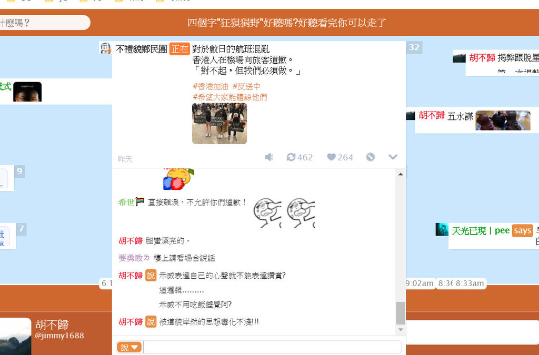Click the responses scrollbar thumb
This screenshot has height=355, width=539.
[x=401, y=313]
